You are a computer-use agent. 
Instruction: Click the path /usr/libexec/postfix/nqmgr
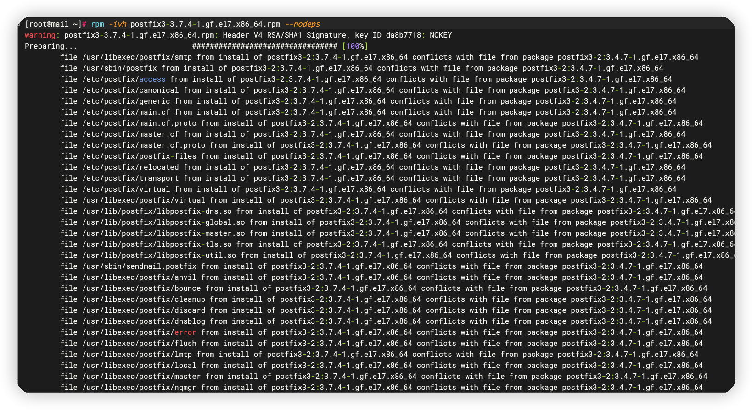coord(140,387)
